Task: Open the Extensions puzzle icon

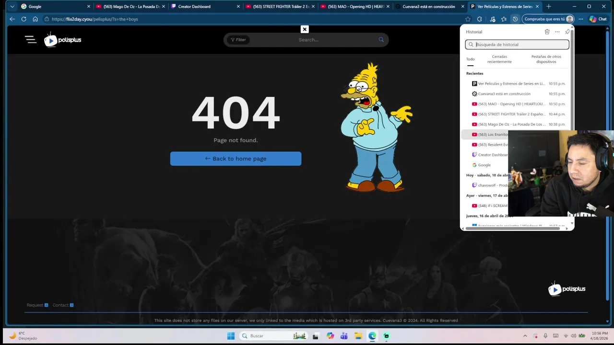Action: click(x=479, y=19)
